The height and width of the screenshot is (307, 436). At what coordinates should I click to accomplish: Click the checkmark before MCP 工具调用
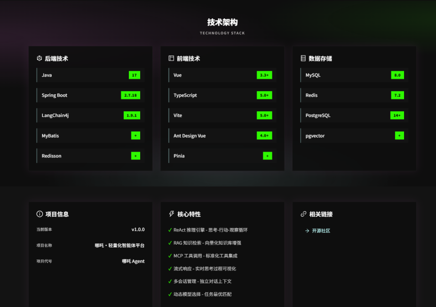coord(170,256)
